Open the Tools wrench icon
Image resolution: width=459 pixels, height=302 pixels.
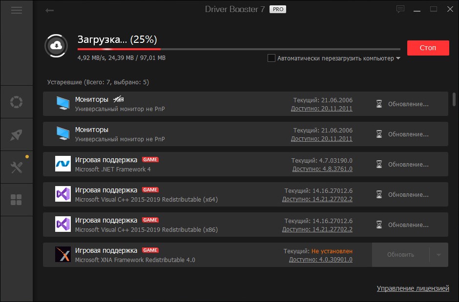point(16,167)
